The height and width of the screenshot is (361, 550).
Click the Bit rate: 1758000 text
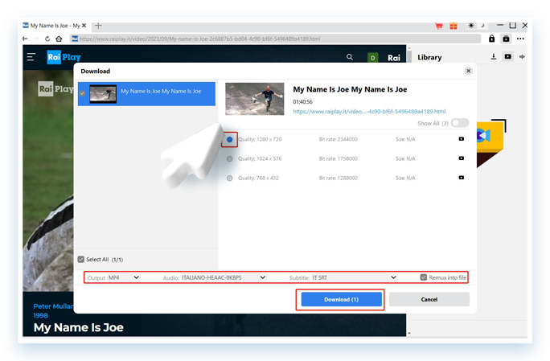[x=339, y=158]
